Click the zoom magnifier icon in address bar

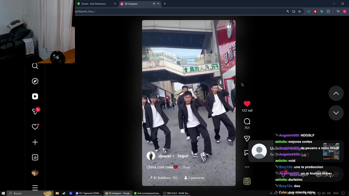[288, 11]
